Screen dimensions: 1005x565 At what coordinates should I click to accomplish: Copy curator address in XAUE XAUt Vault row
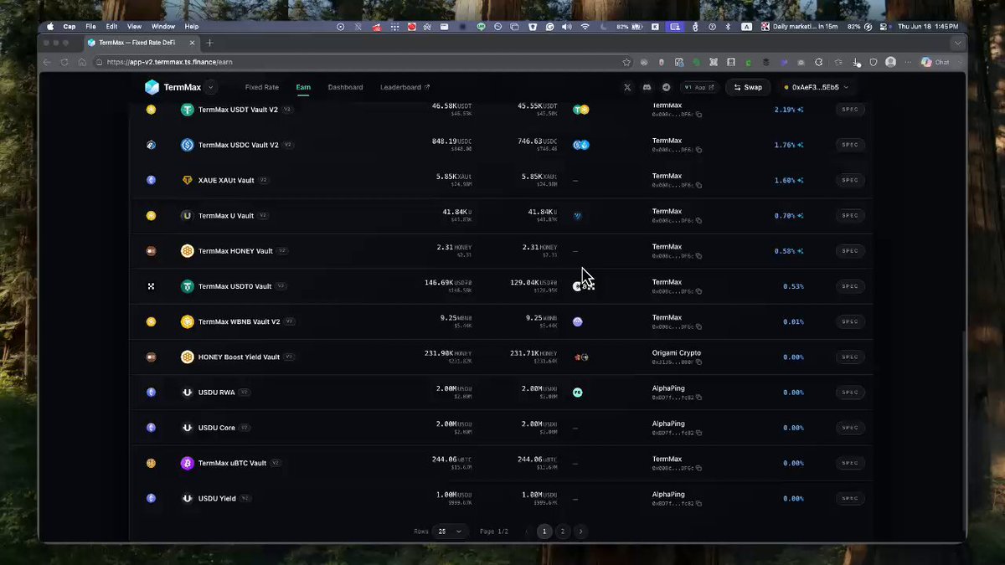pyautogui.click(x=698, y=185)
